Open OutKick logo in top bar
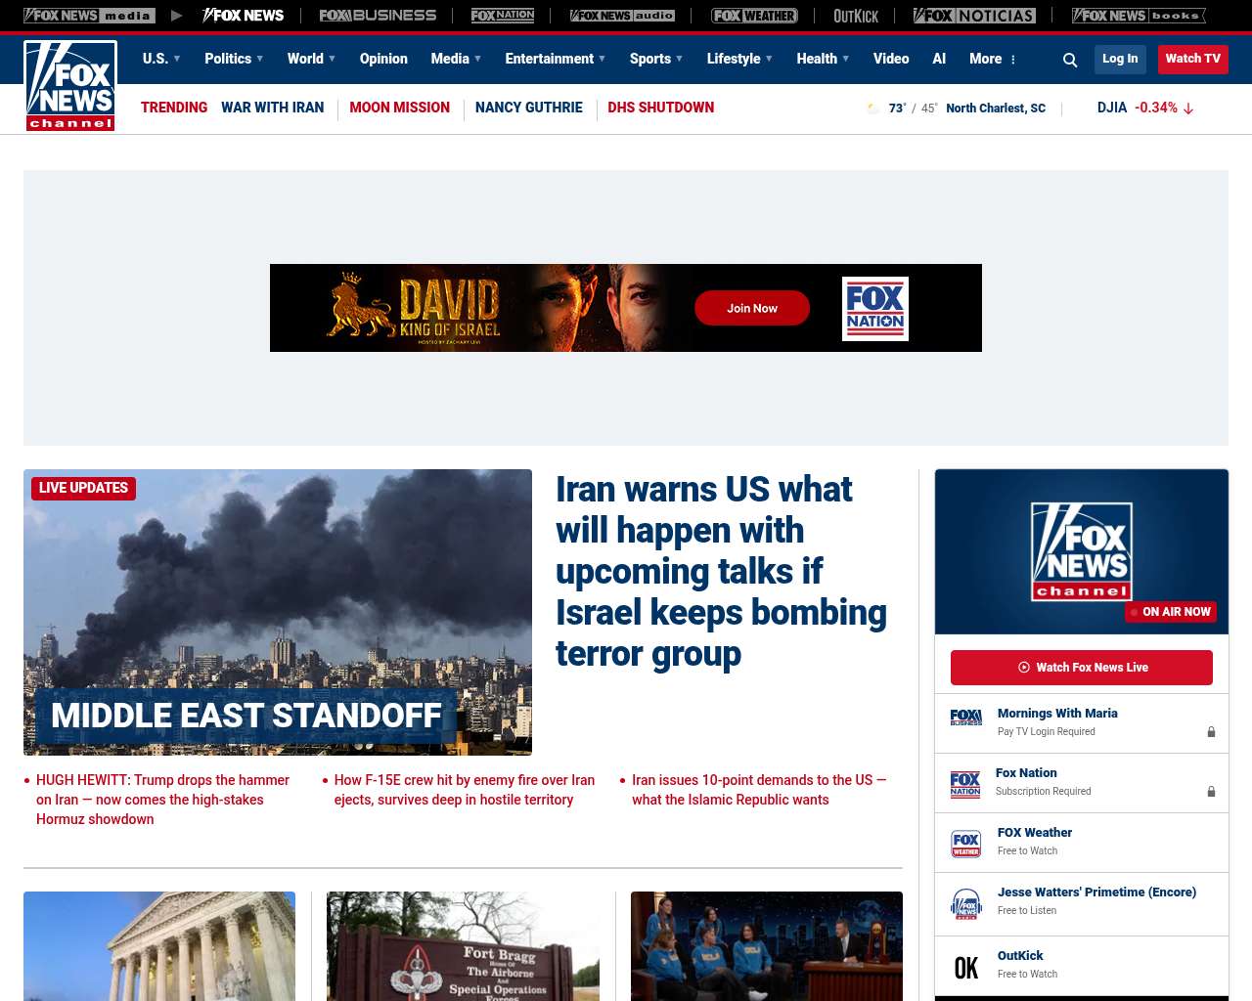Image resolution: width=1252 pixels, height=1001 pixels. coord(856,16)
